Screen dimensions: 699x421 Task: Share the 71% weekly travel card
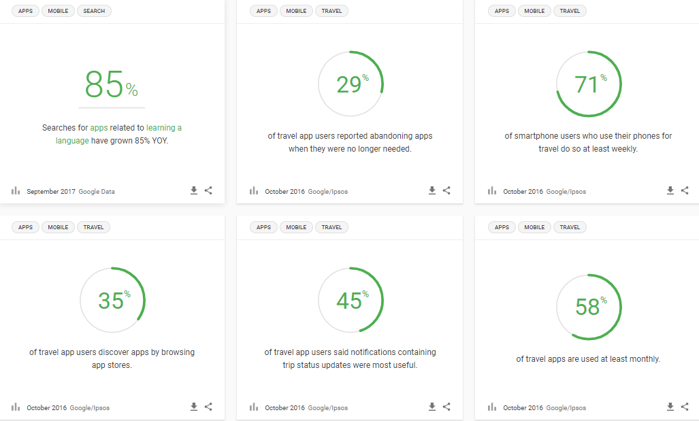tap(685, 190)
